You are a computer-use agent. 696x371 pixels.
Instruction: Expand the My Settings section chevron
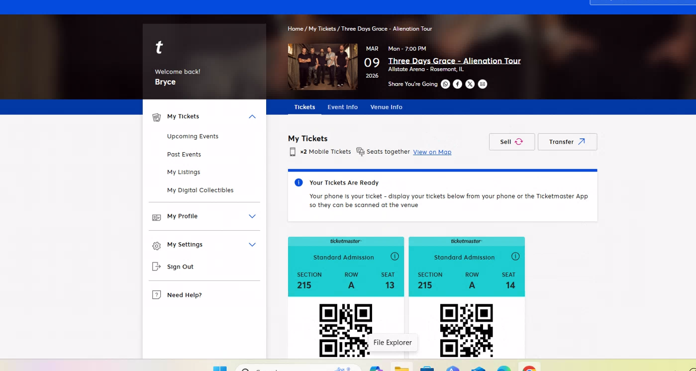252,245
